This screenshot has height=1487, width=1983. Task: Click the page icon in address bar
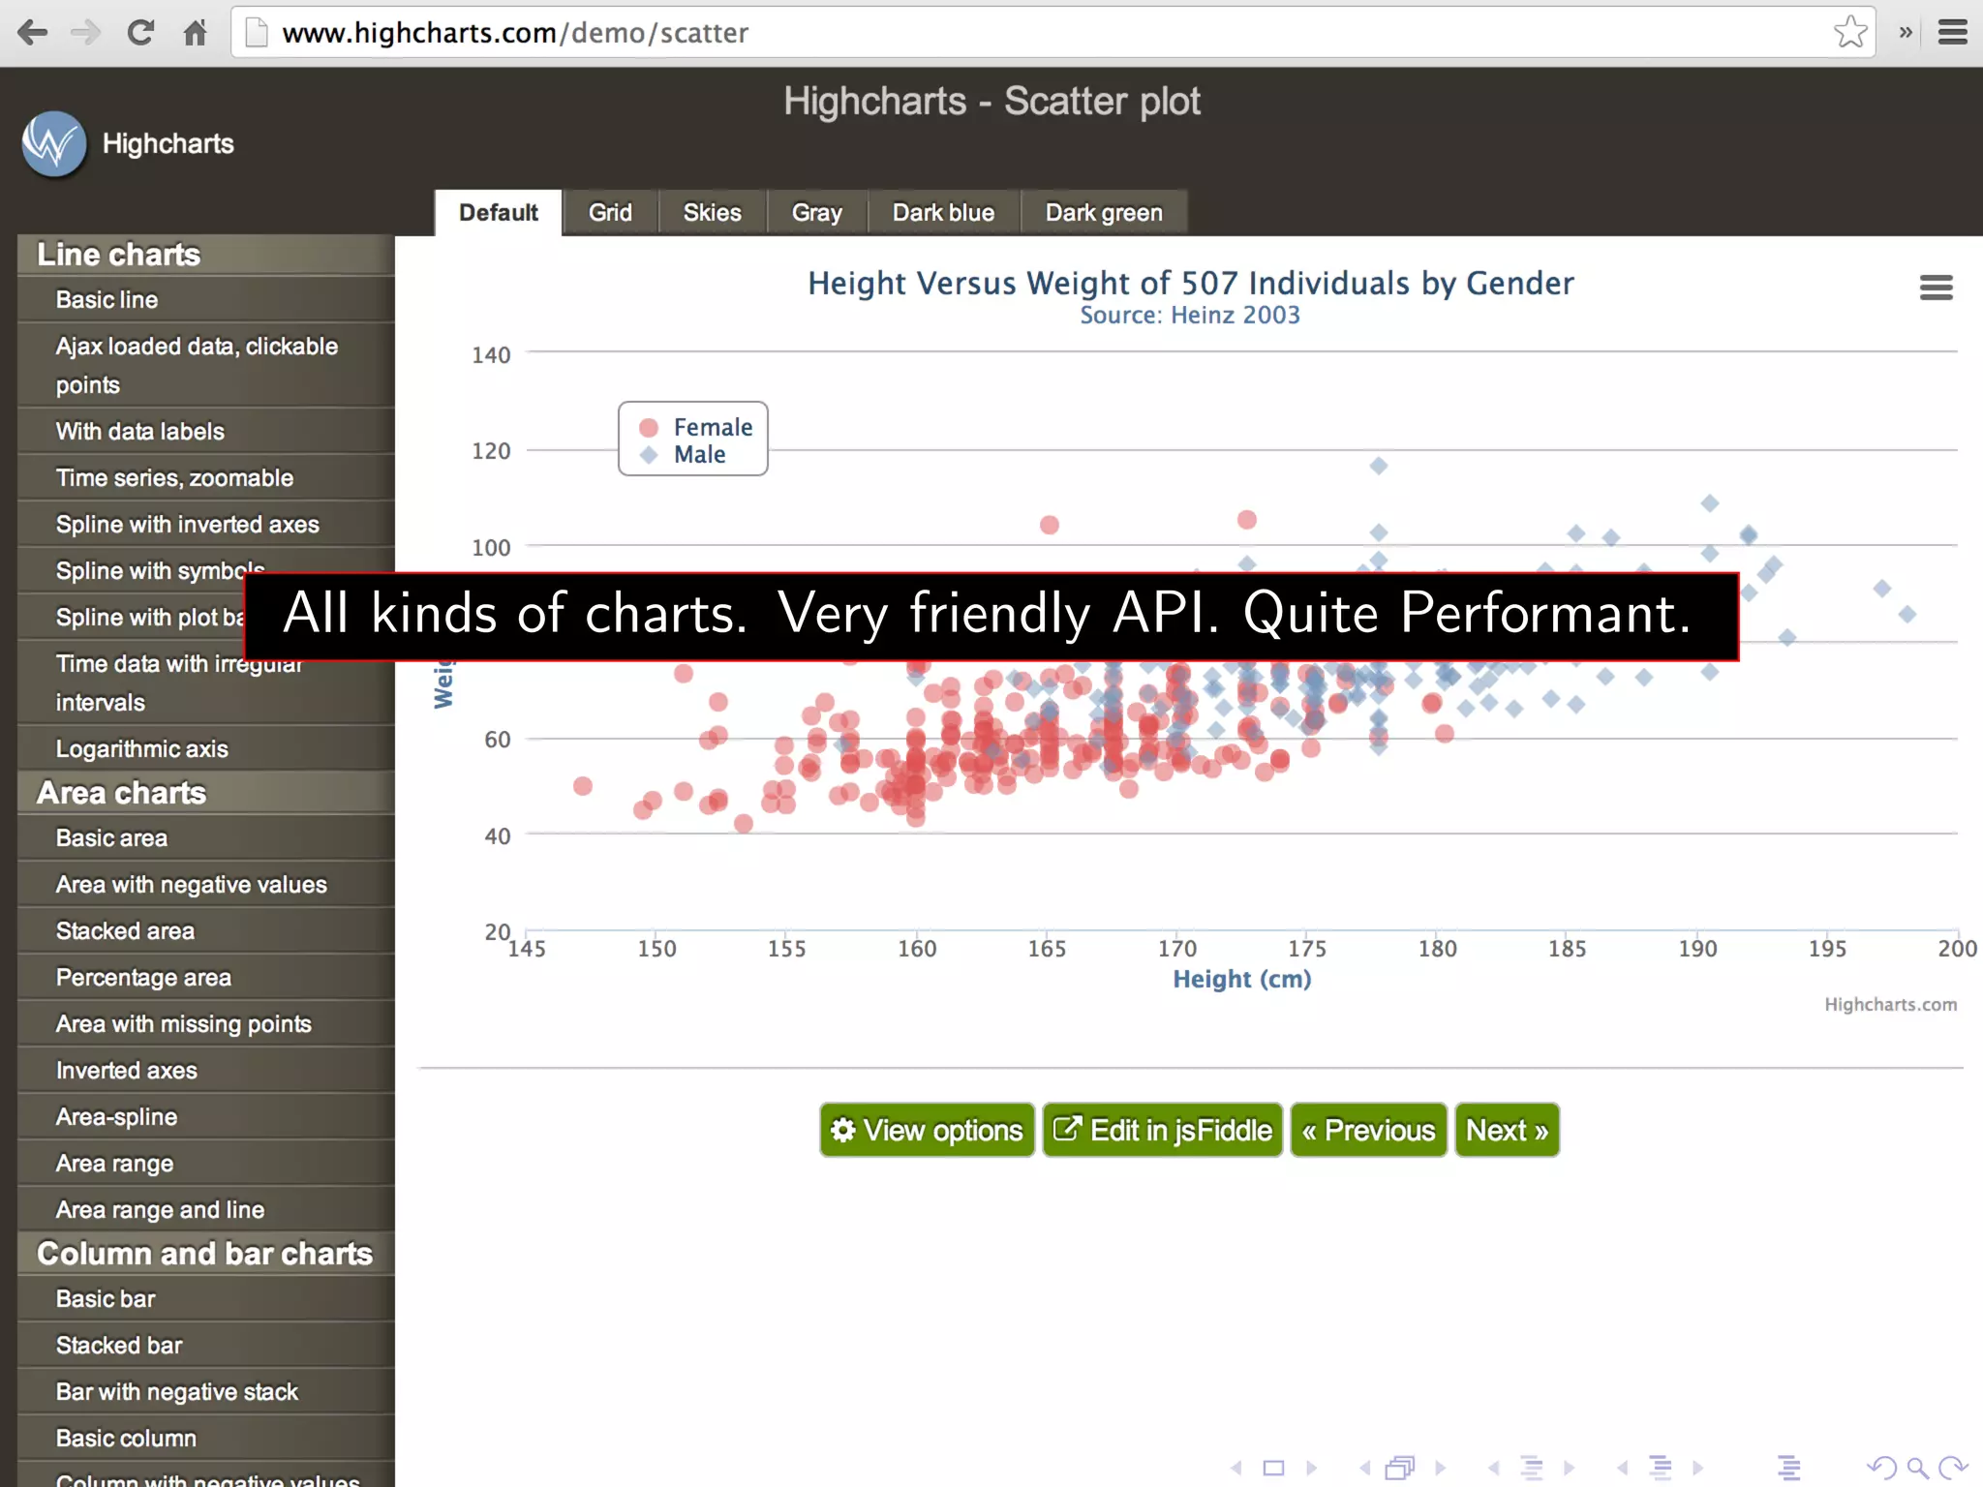click(x=257, y=33)
